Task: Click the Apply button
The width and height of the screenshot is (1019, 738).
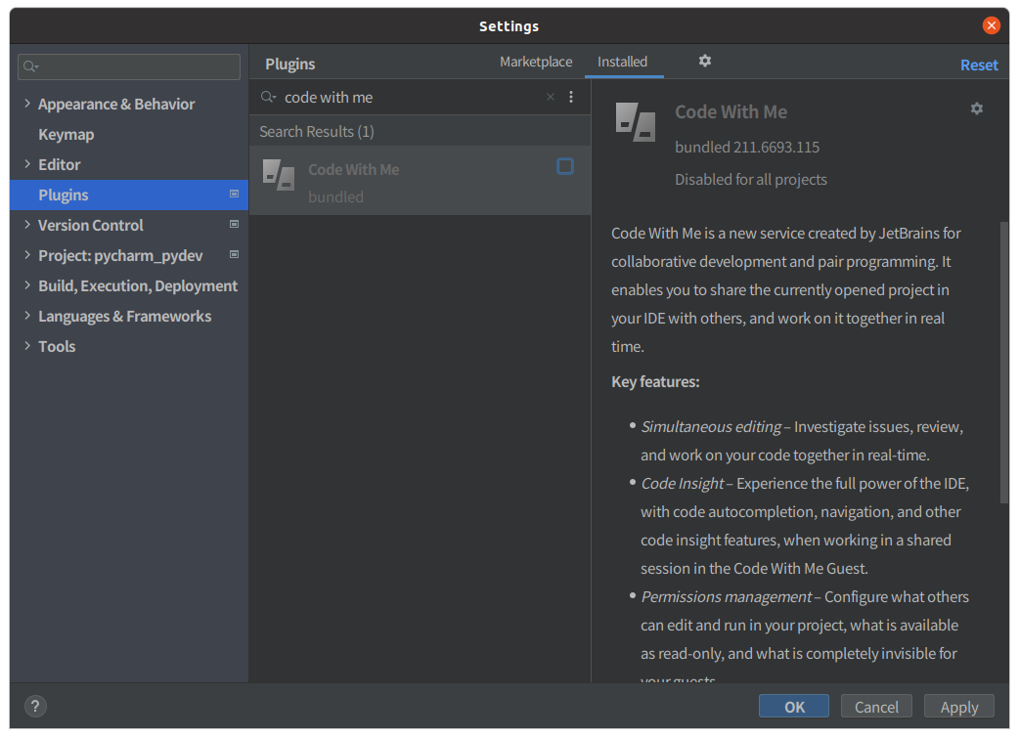Action: pyautogui.click(x=958, y=706)
